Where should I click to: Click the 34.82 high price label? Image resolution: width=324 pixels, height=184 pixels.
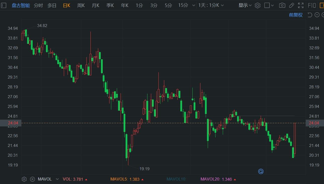[42, 26]
